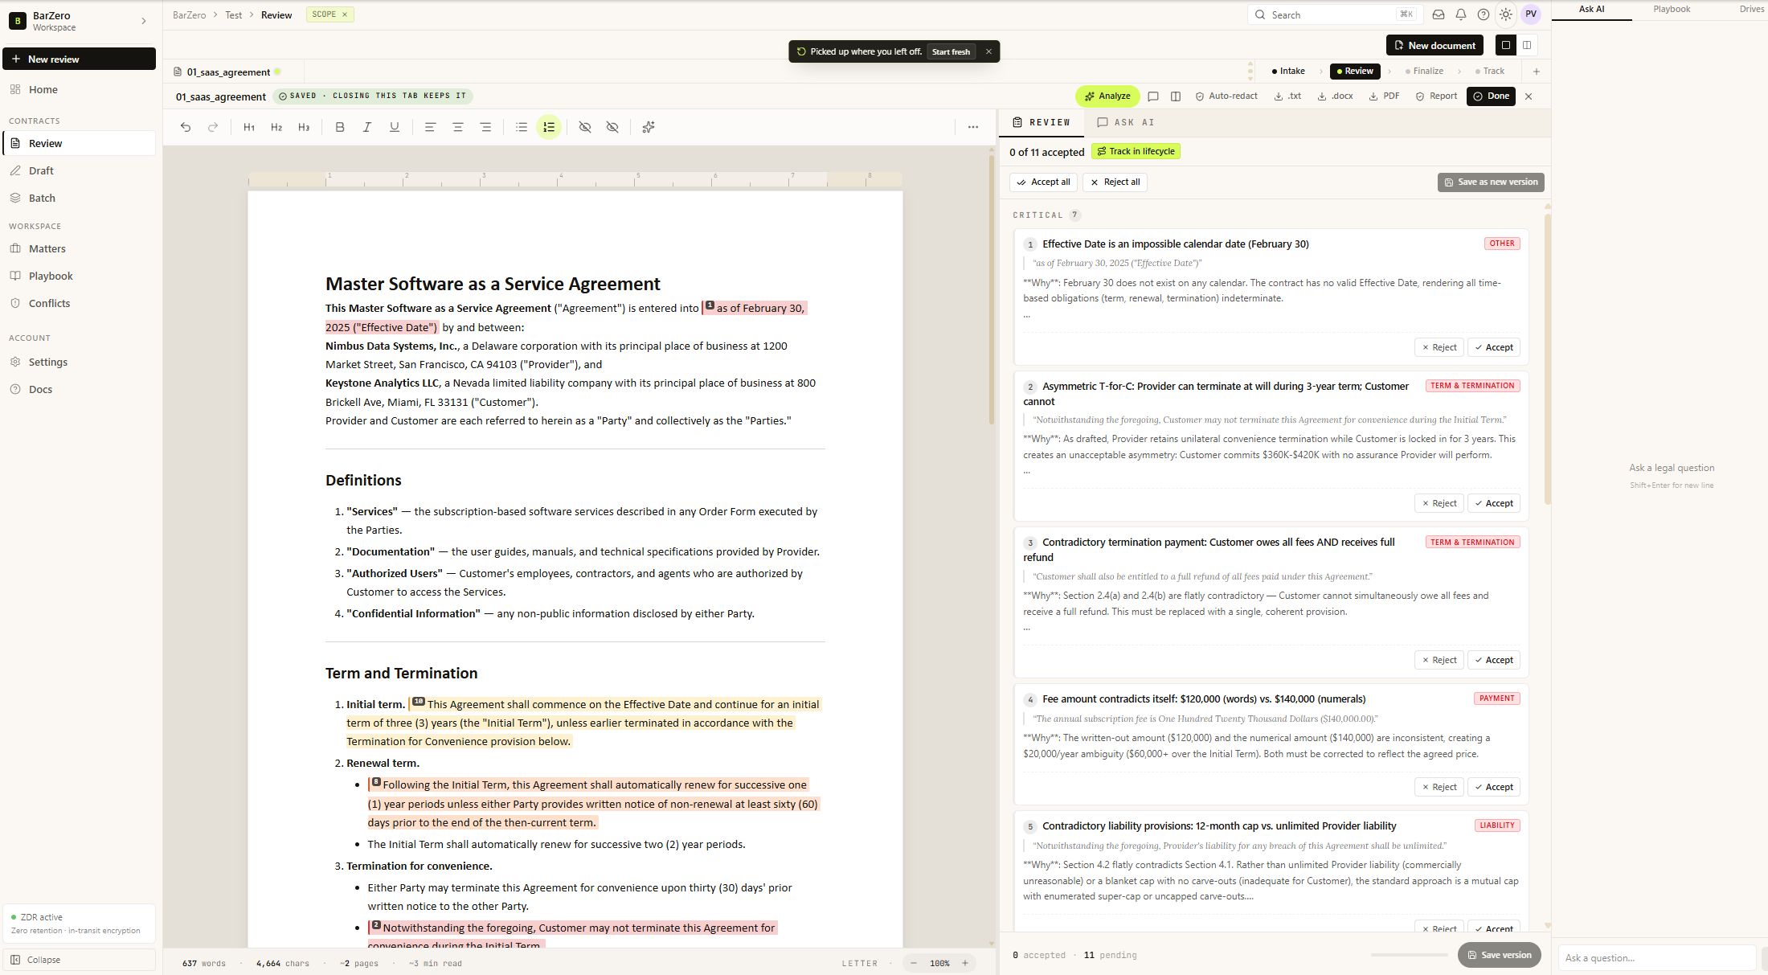Image resolution: width=1768 pixels, height=975 pixels.
Task: Open the Playbook tab in right panel
Action: pyautogui.click(x=1672, y=9)
